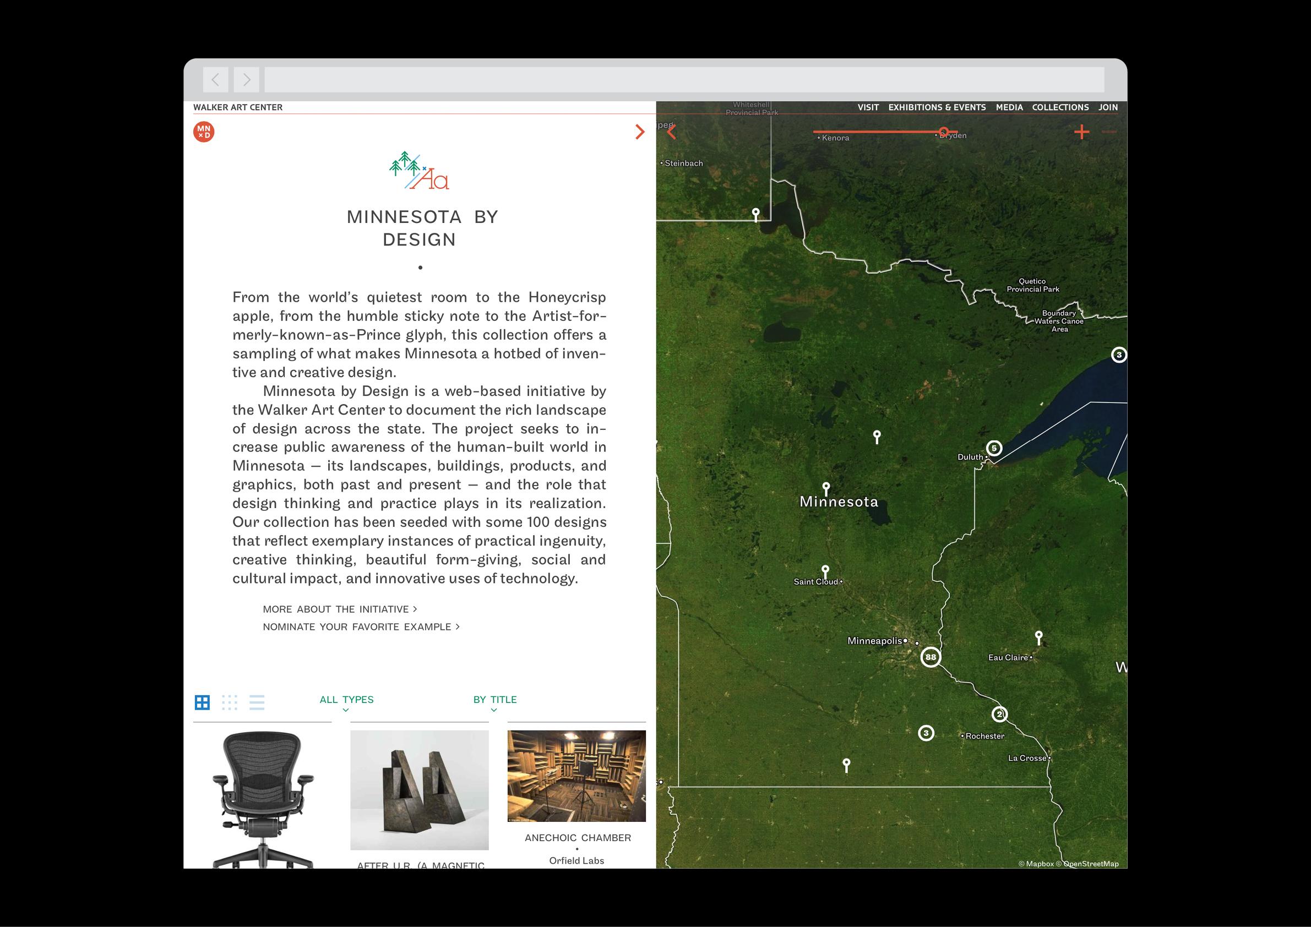This screenshot has width=1311, height=927.
Task: Click browser forward arrow button
Action: (246, 80)
